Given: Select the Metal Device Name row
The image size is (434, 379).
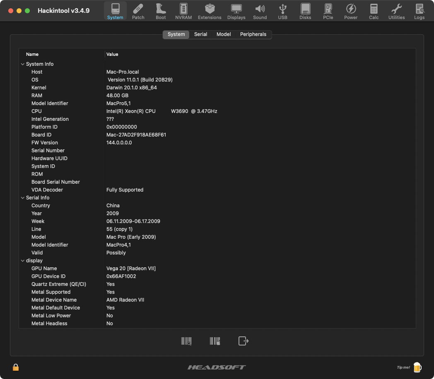Looking at the screenshot, I should (217, 300).
